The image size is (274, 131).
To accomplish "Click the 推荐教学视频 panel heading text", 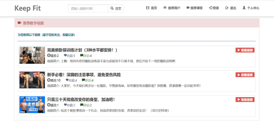I will pyautogui.click(x=33, y=23).
